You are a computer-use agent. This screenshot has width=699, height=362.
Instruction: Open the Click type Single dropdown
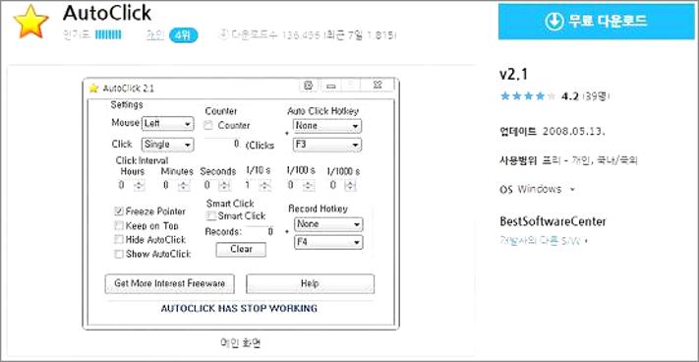point(167,145)
